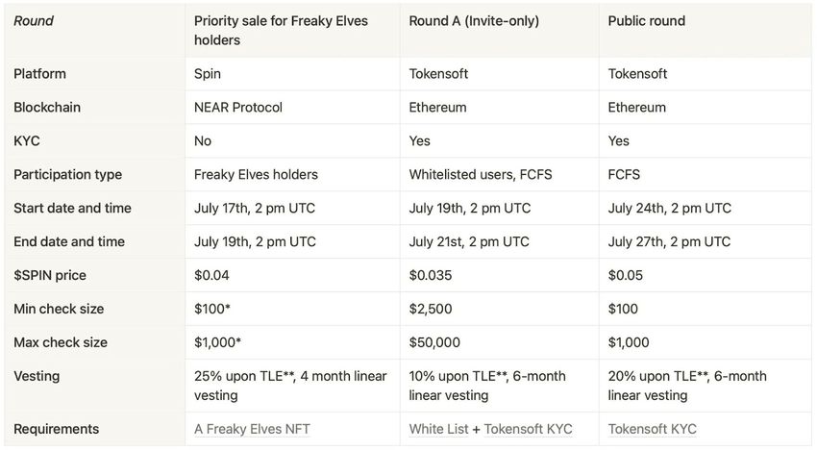Click the "$50,000" max check size cell
Screen dimensions: 817x450
[x=434, y=342]
